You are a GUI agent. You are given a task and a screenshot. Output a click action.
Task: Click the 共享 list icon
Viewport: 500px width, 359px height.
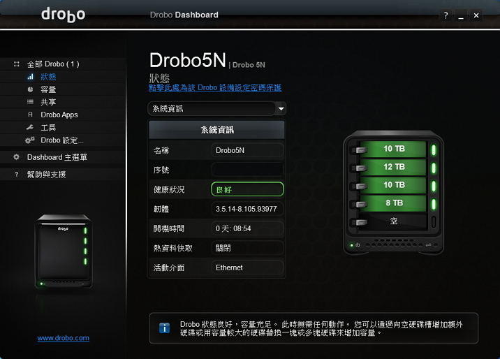(x=30, y=102)
